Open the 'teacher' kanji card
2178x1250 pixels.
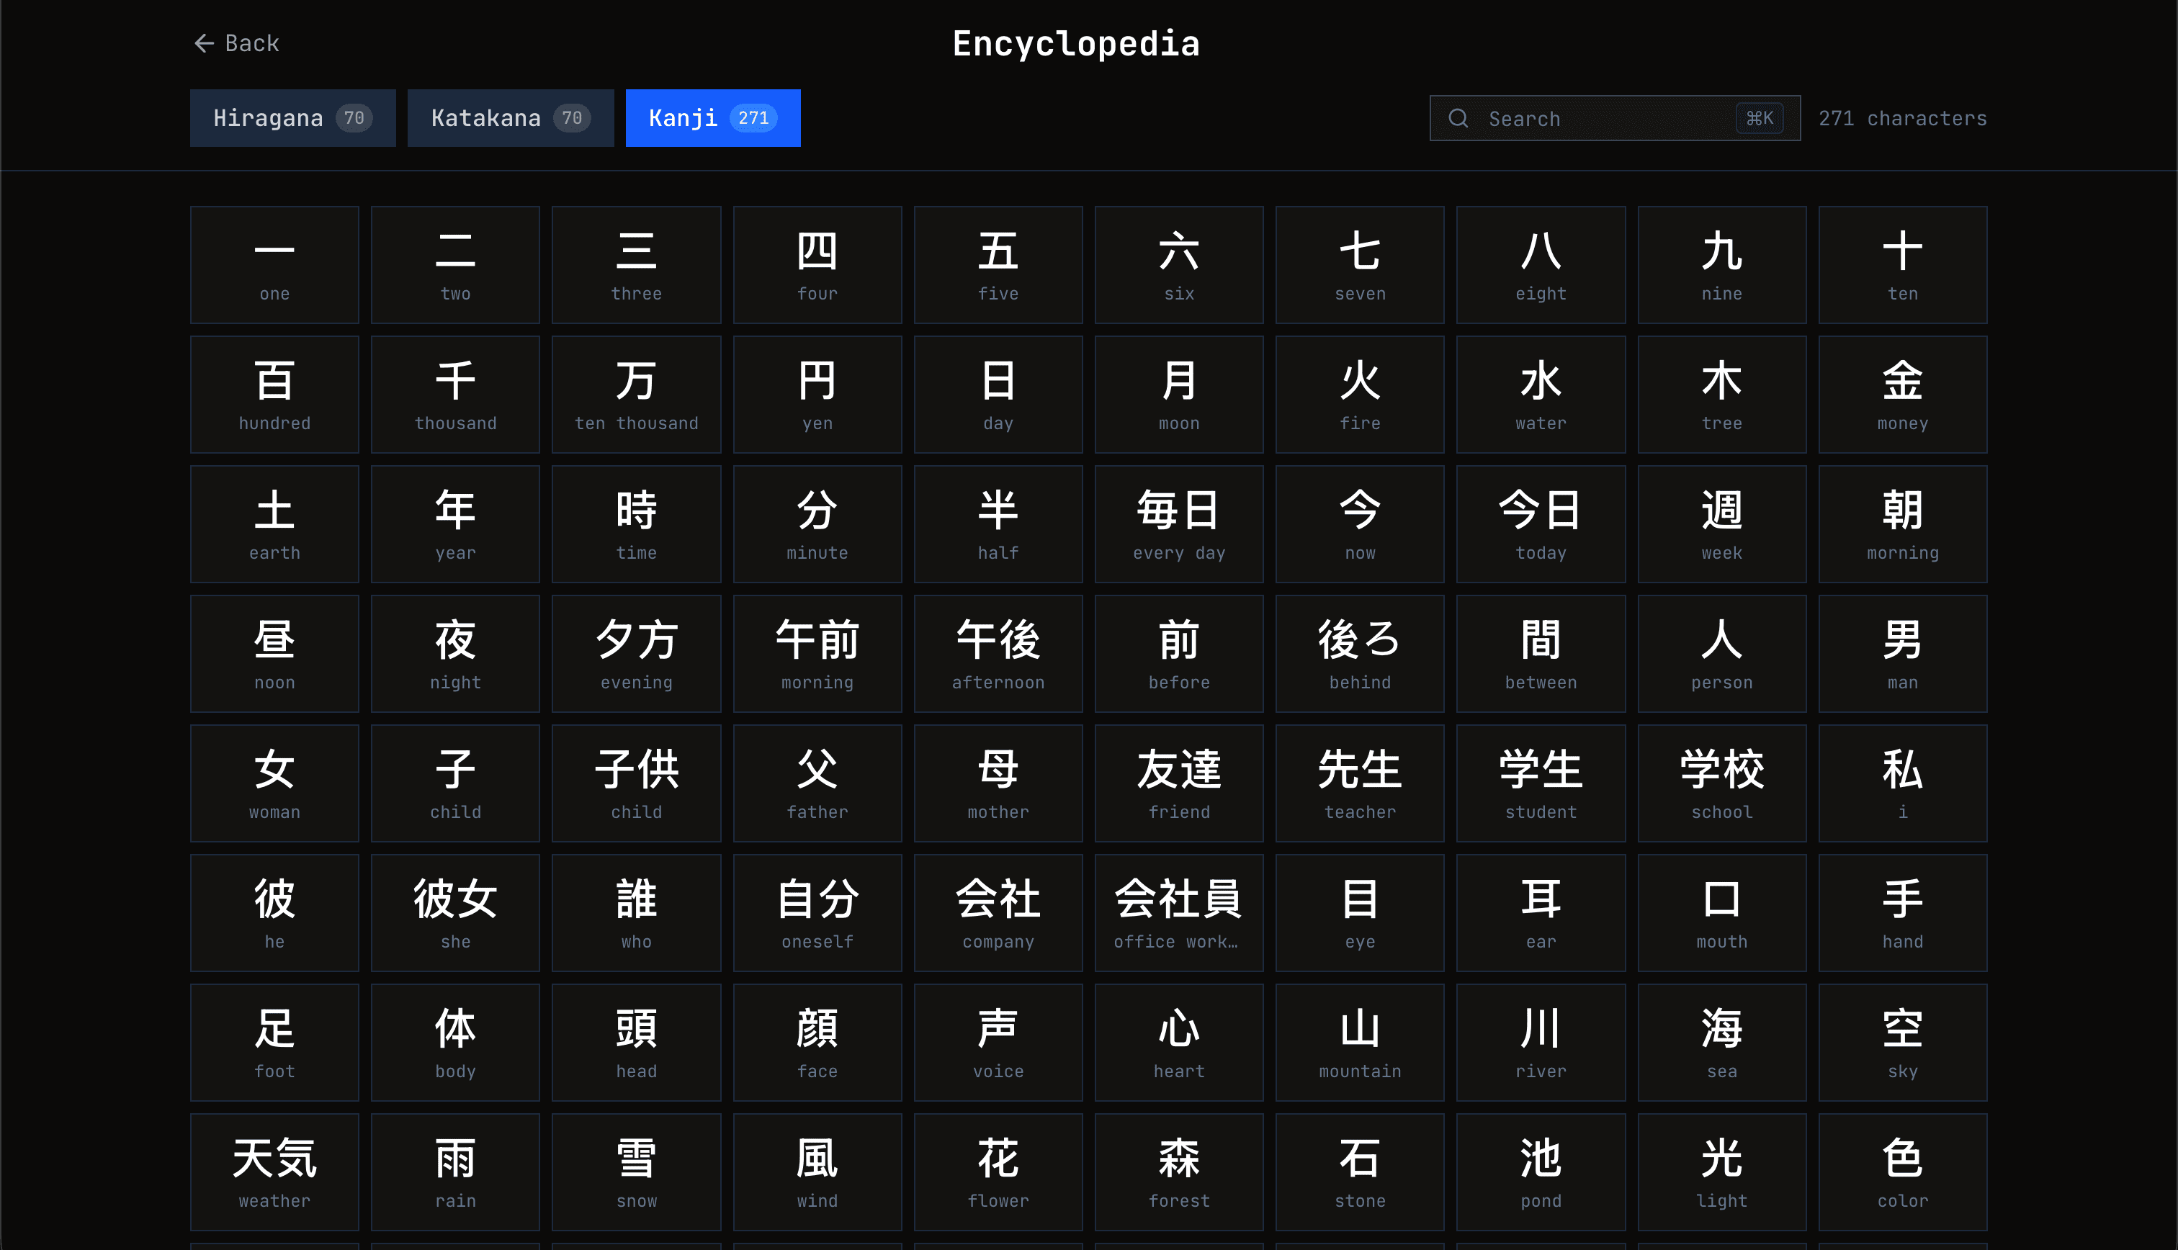point(1359,783)
